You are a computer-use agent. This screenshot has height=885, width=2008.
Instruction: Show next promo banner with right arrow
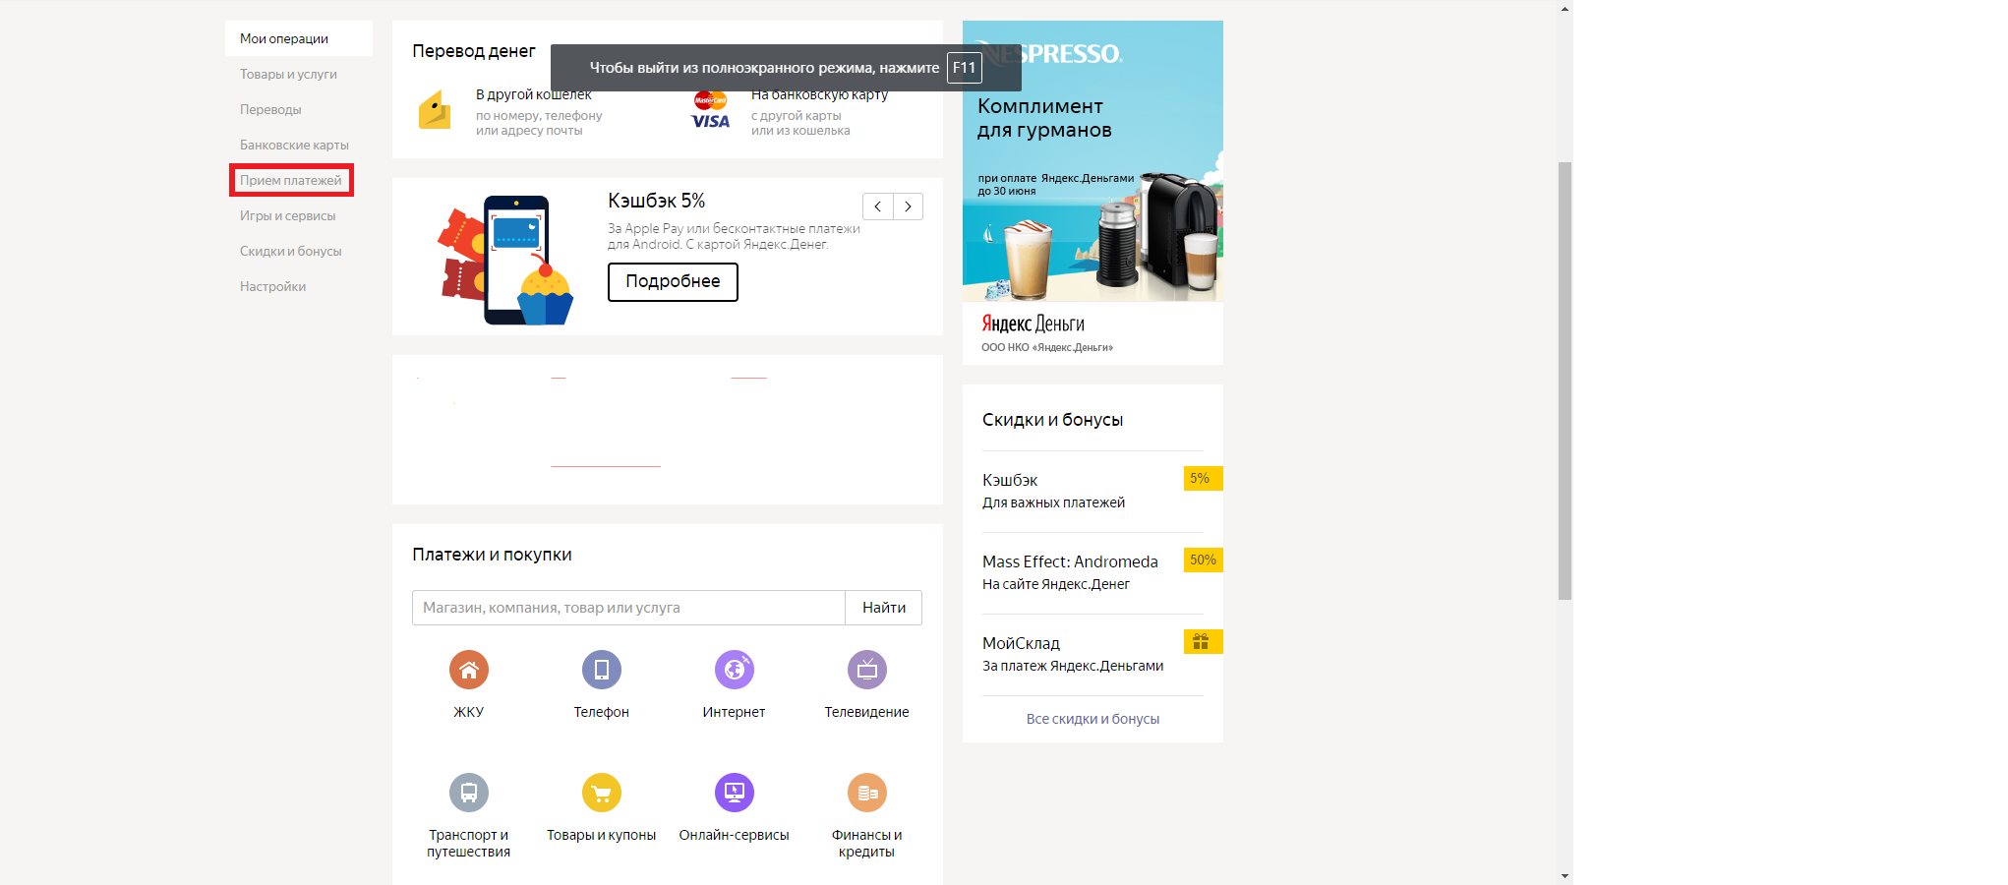coord(908,206)
